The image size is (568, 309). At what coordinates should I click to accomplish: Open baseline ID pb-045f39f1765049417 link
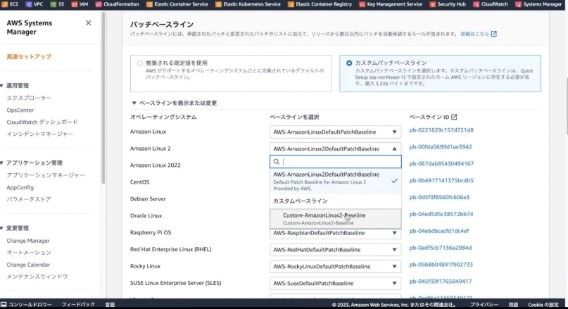(x=440, y=281)
